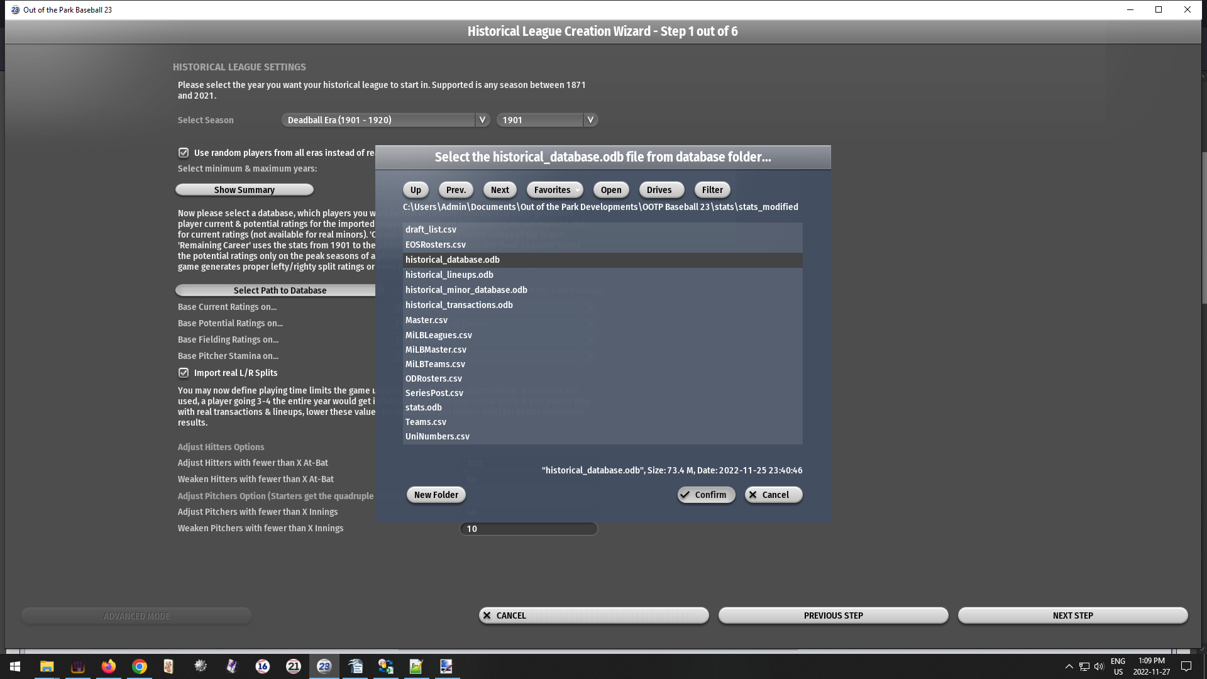This screenshot has width=1207, height=679.
Task: Click the Weaken Pitchers innings field showing 10
Action: coord(528,529)
